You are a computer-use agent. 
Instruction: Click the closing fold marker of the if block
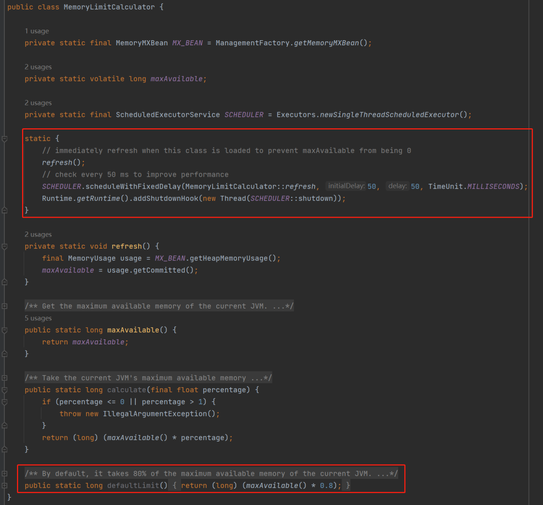5,426
